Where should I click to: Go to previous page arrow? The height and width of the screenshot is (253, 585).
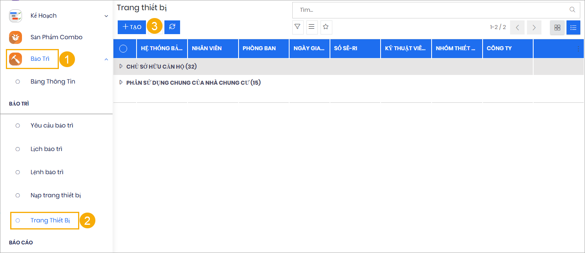click(x=518, y=27)
